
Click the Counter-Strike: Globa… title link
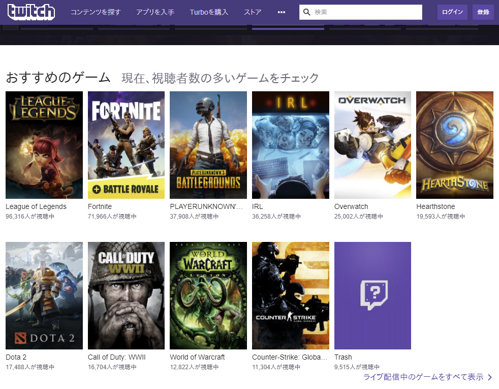[x=290, y=357]
